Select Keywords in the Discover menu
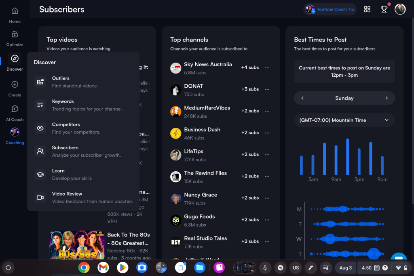 pyautogui.click(x=83, y=105)
